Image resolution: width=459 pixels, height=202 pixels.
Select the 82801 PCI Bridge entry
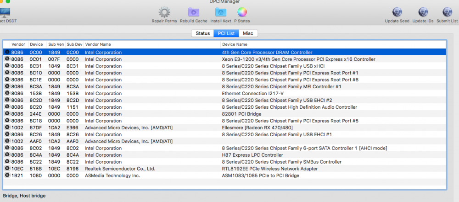click(x=241, y=114)
